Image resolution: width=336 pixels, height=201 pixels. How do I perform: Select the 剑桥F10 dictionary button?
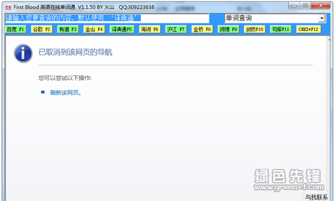pyautogui.click(x=255, y=29)
